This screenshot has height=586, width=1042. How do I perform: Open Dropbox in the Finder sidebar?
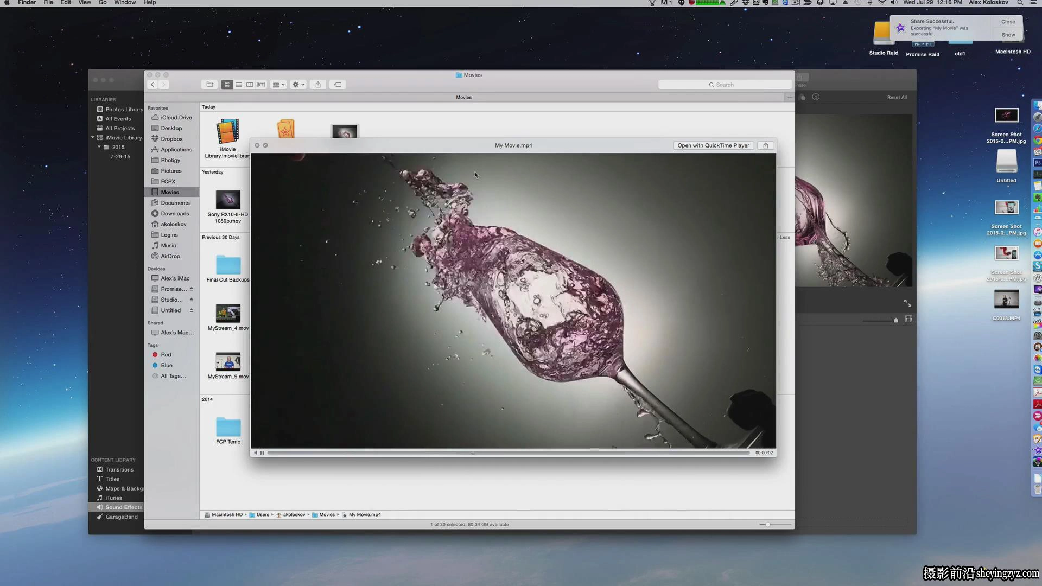(171, 139)
